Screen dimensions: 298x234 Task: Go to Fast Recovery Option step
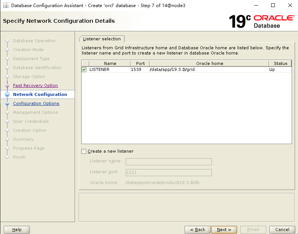click(35, 85)
